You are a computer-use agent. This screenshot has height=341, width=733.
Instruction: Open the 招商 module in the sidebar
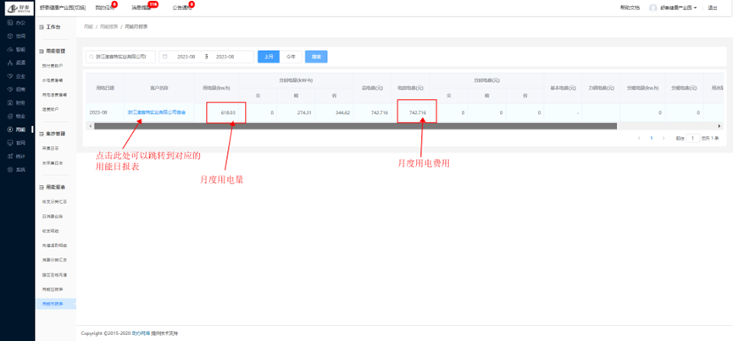[x=17, y=89]
